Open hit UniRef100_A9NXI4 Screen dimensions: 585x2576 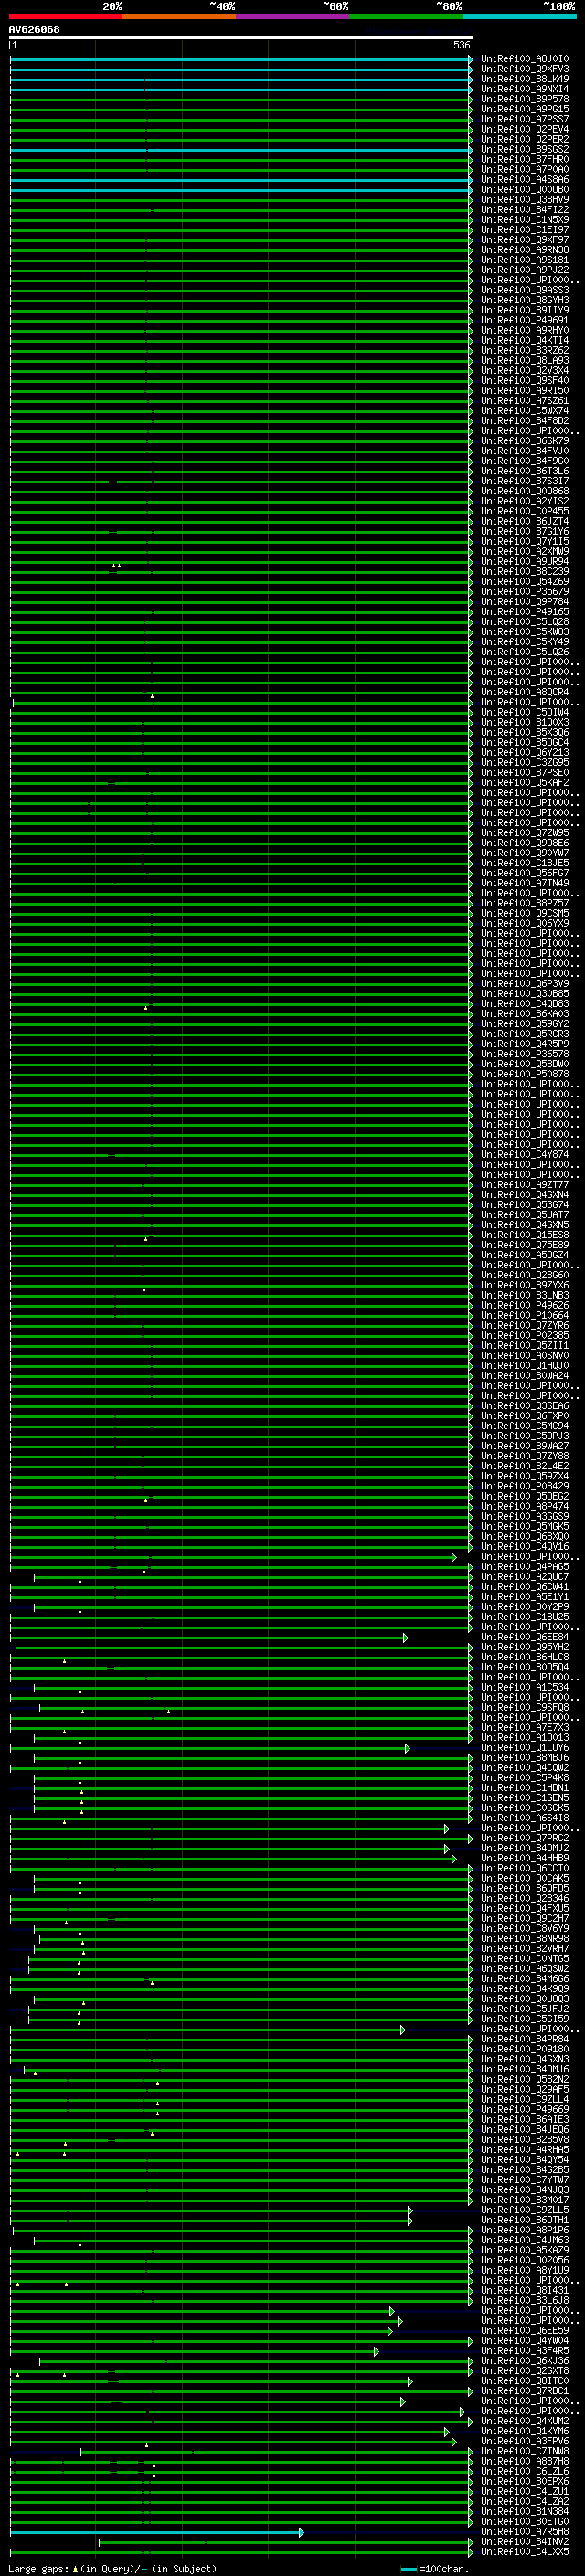pos(524,89)
